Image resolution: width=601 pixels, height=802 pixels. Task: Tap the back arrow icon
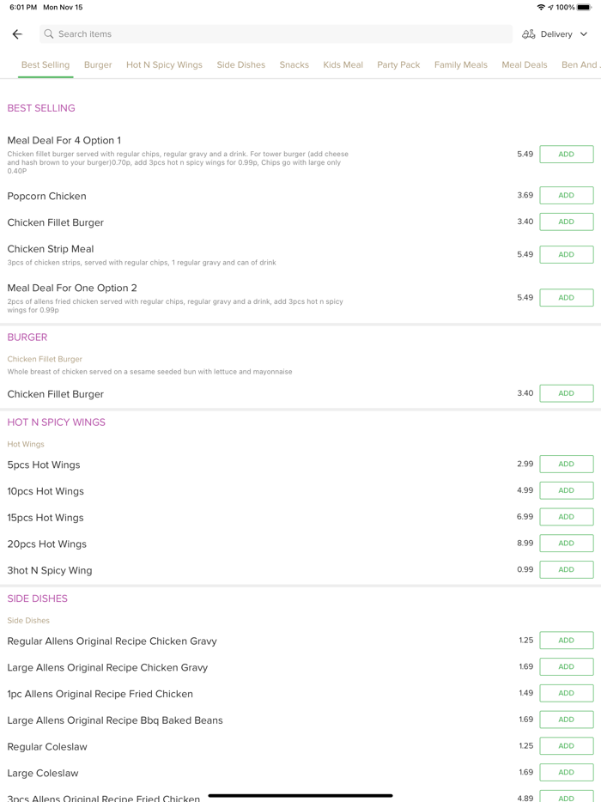click(x=17, y=34)
